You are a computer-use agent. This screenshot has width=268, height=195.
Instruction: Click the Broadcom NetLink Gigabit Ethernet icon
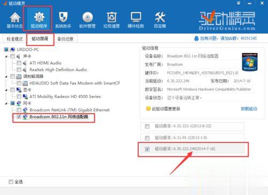[x=25, y=110]
